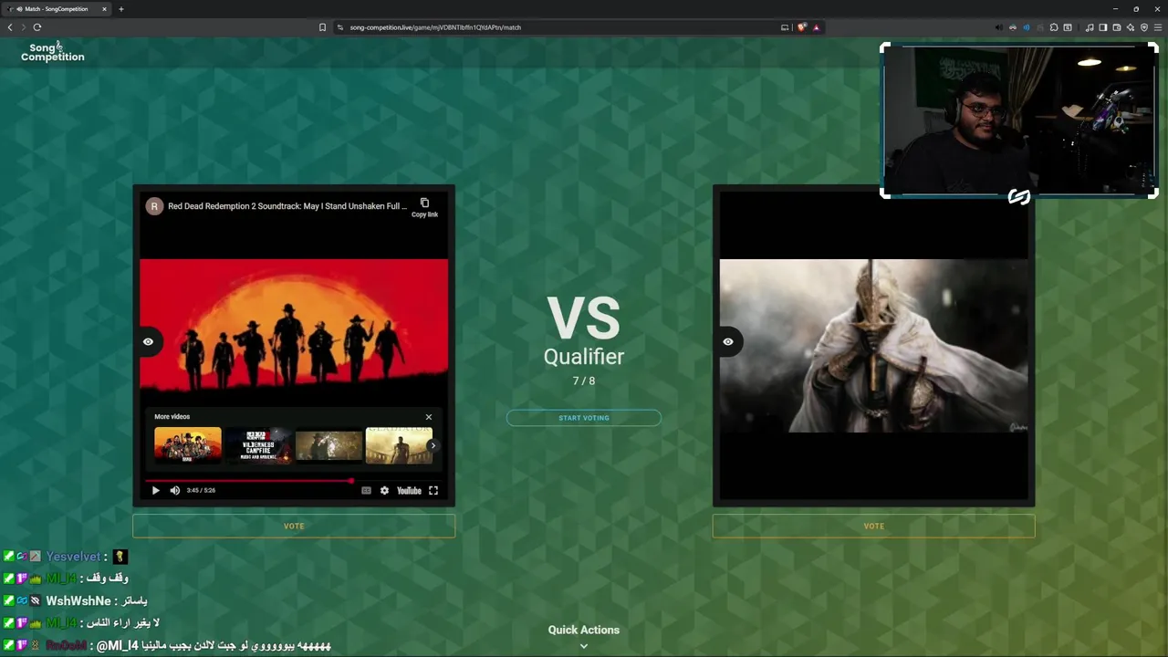1168x657 pixels.
Task: Vote for the left song
Action: coord(294,526)
